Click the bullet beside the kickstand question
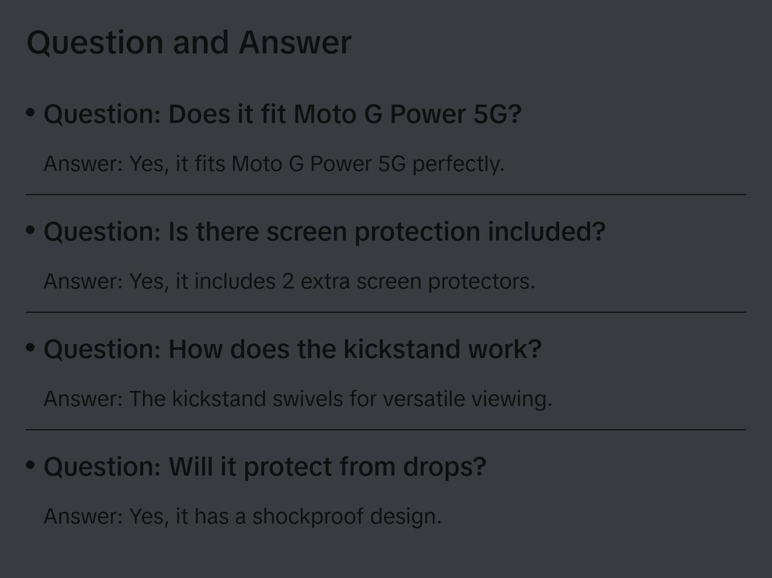 click(31, 348)
